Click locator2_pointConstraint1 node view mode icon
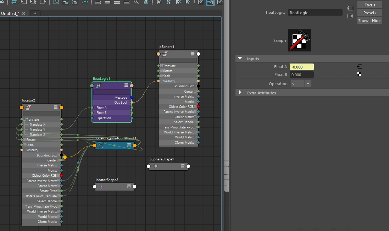The height and width of the screenshot is (231, 389). point(129,145)
